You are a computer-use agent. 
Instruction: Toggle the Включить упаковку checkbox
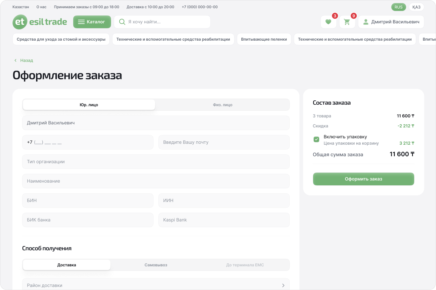[316, 140]
